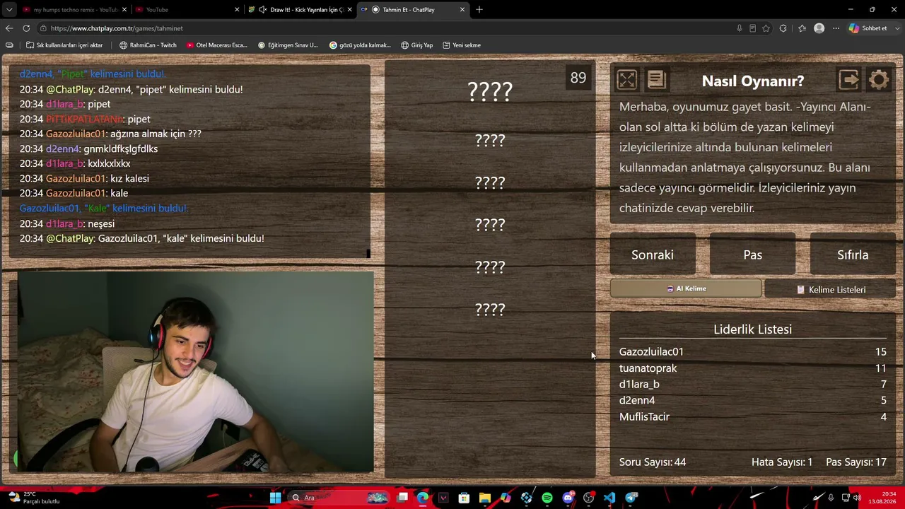Click the Edge browser taskbar icon
This screenshot has width=905, height=509.
[422, 498]
